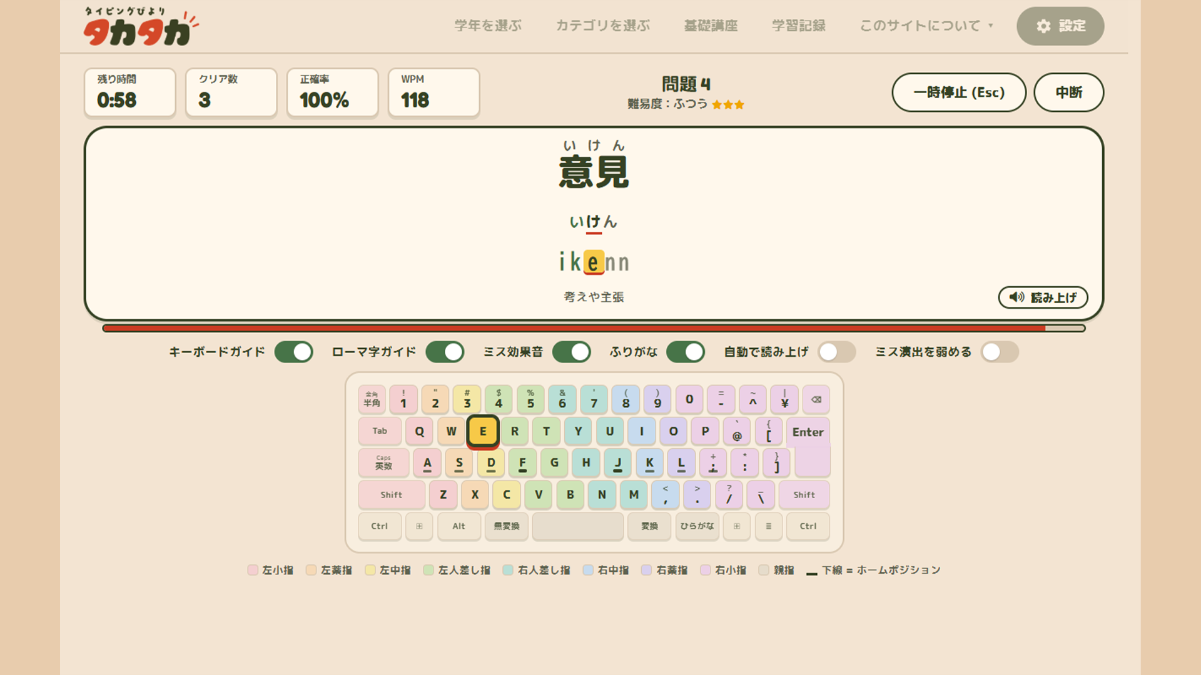Image resolution: width=1201 pixels, height=675 pixels.
Task: Enable ミス演出を弱める toggle
Action: (x=1000, y=352)
